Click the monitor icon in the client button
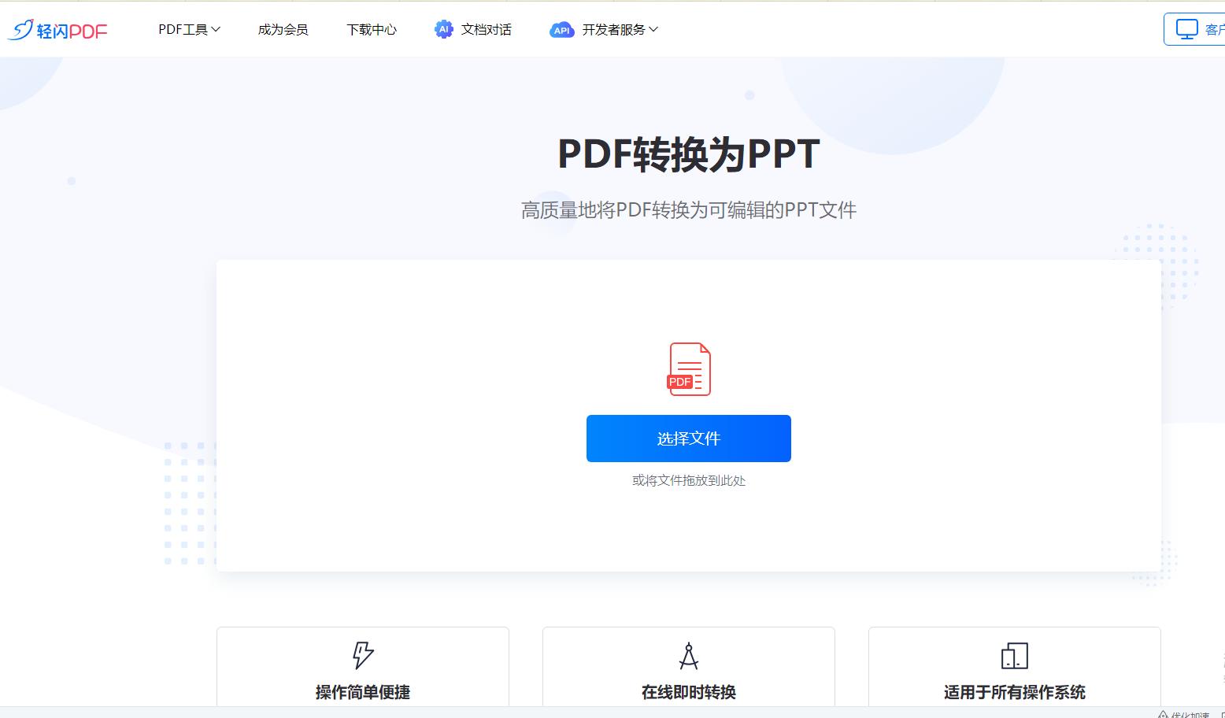The width and height of the screenshot is (1225, 718). coord(1186,28)
